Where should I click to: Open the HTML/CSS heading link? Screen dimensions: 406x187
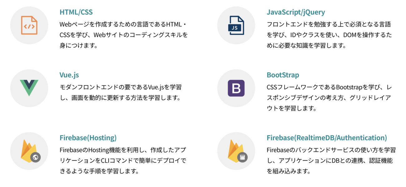76,12
